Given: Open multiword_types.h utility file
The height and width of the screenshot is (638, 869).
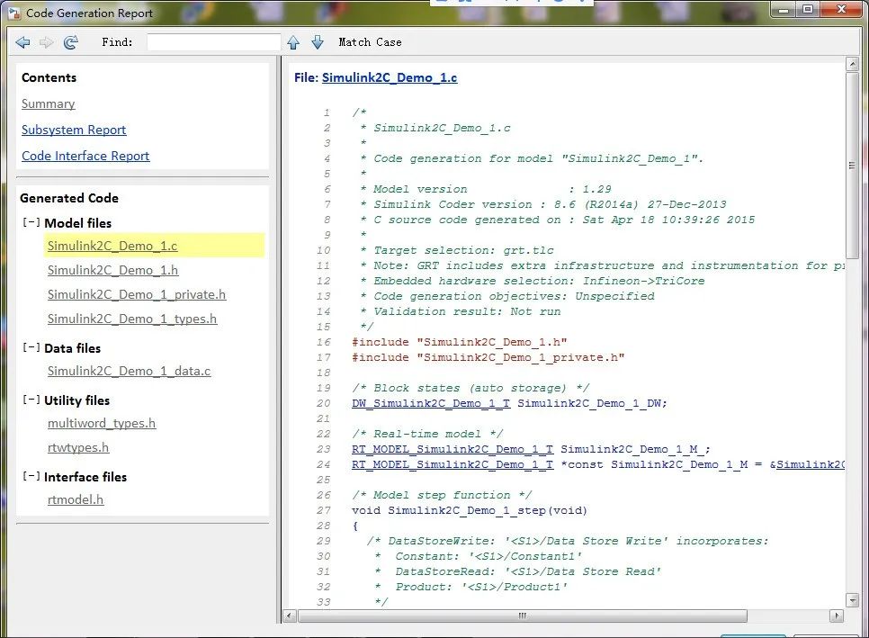Looking at the screenshot, I should click(102, 423).
